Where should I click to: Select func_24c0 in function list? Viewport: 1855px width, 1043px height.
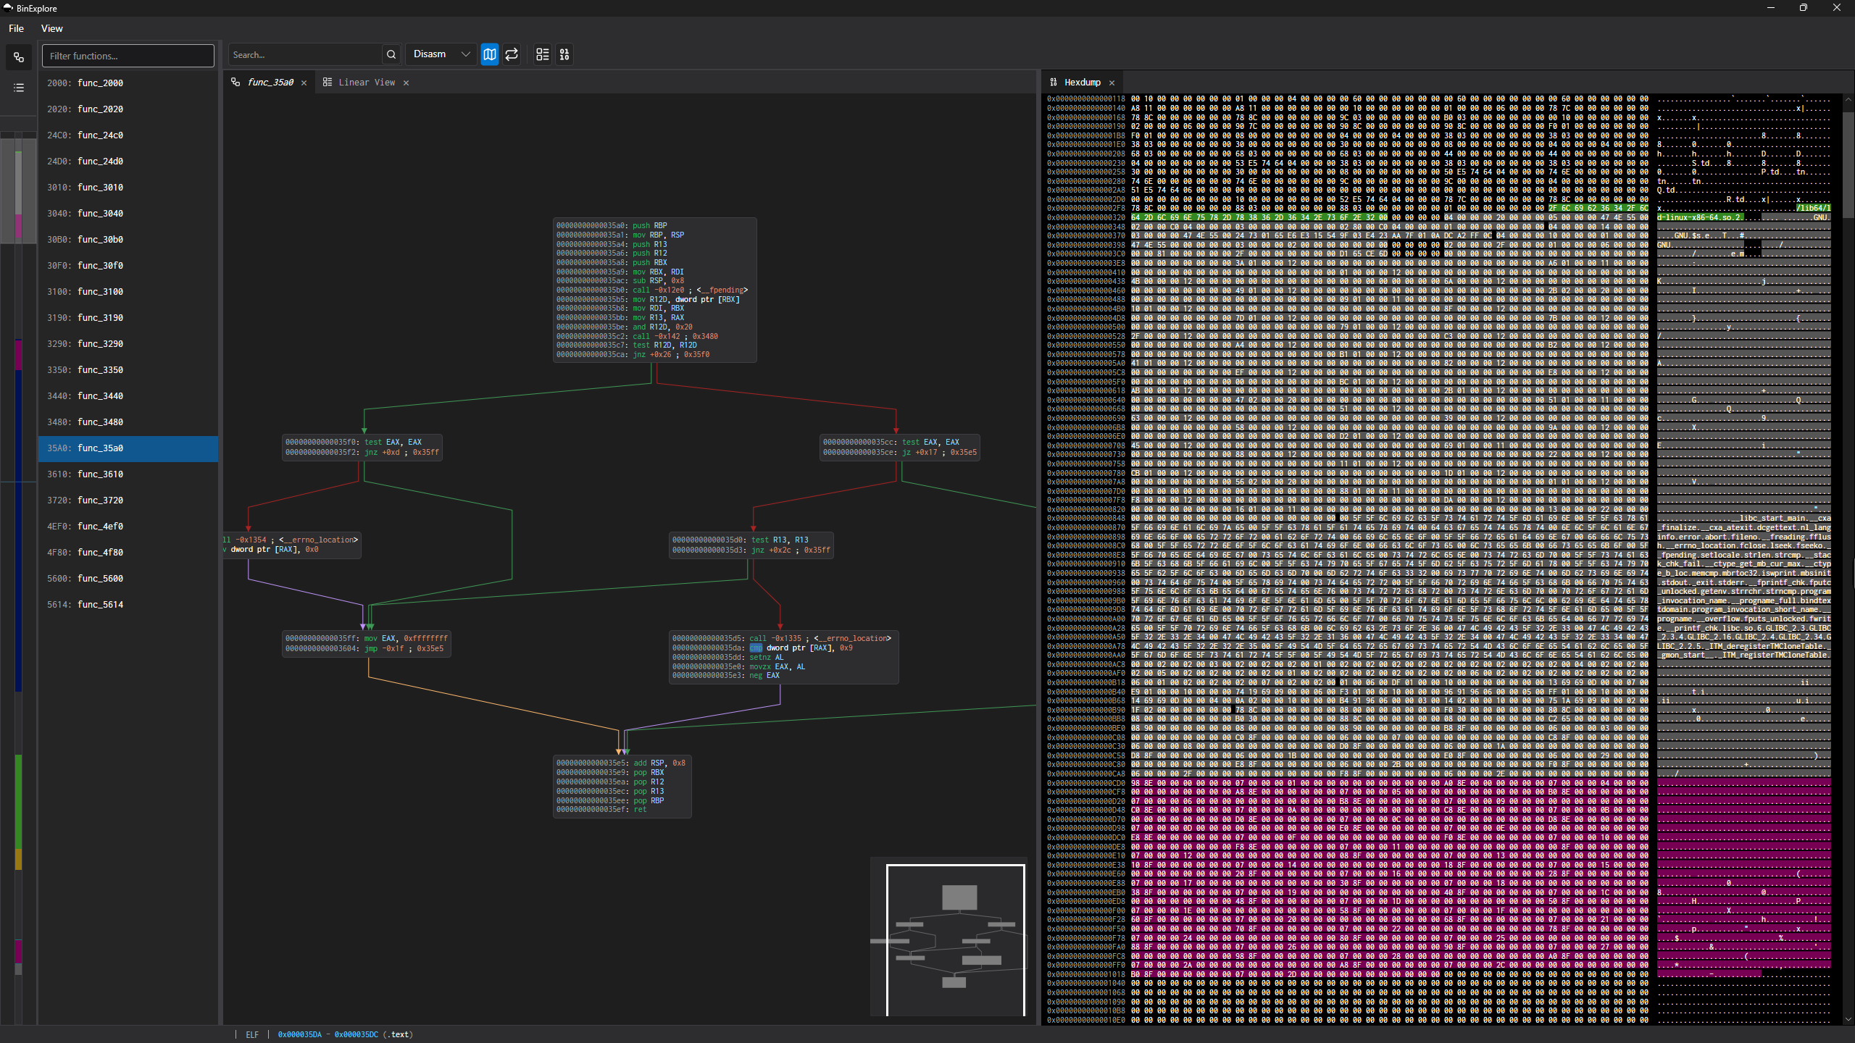point(128,135)
